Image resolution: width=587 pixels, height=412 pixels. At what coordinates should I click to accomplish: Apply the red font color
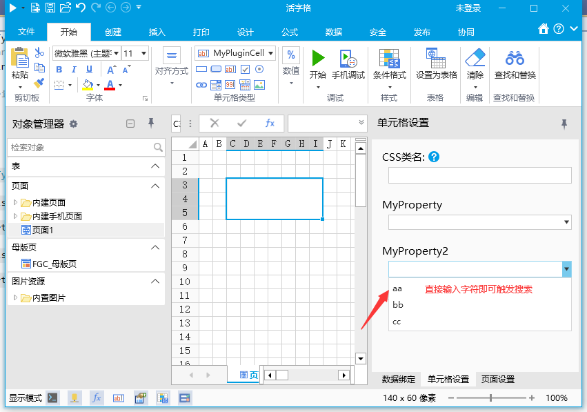tap(110, 85)
